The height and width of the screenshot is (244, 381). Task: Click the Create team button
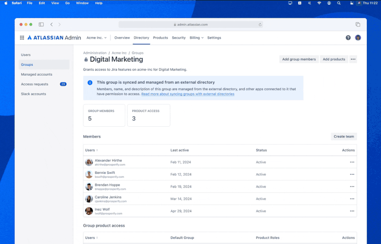343,136
